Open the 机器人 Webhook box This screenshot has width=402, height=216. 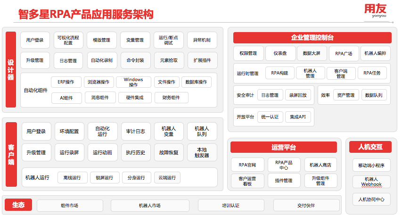click(x=371, y=182)
